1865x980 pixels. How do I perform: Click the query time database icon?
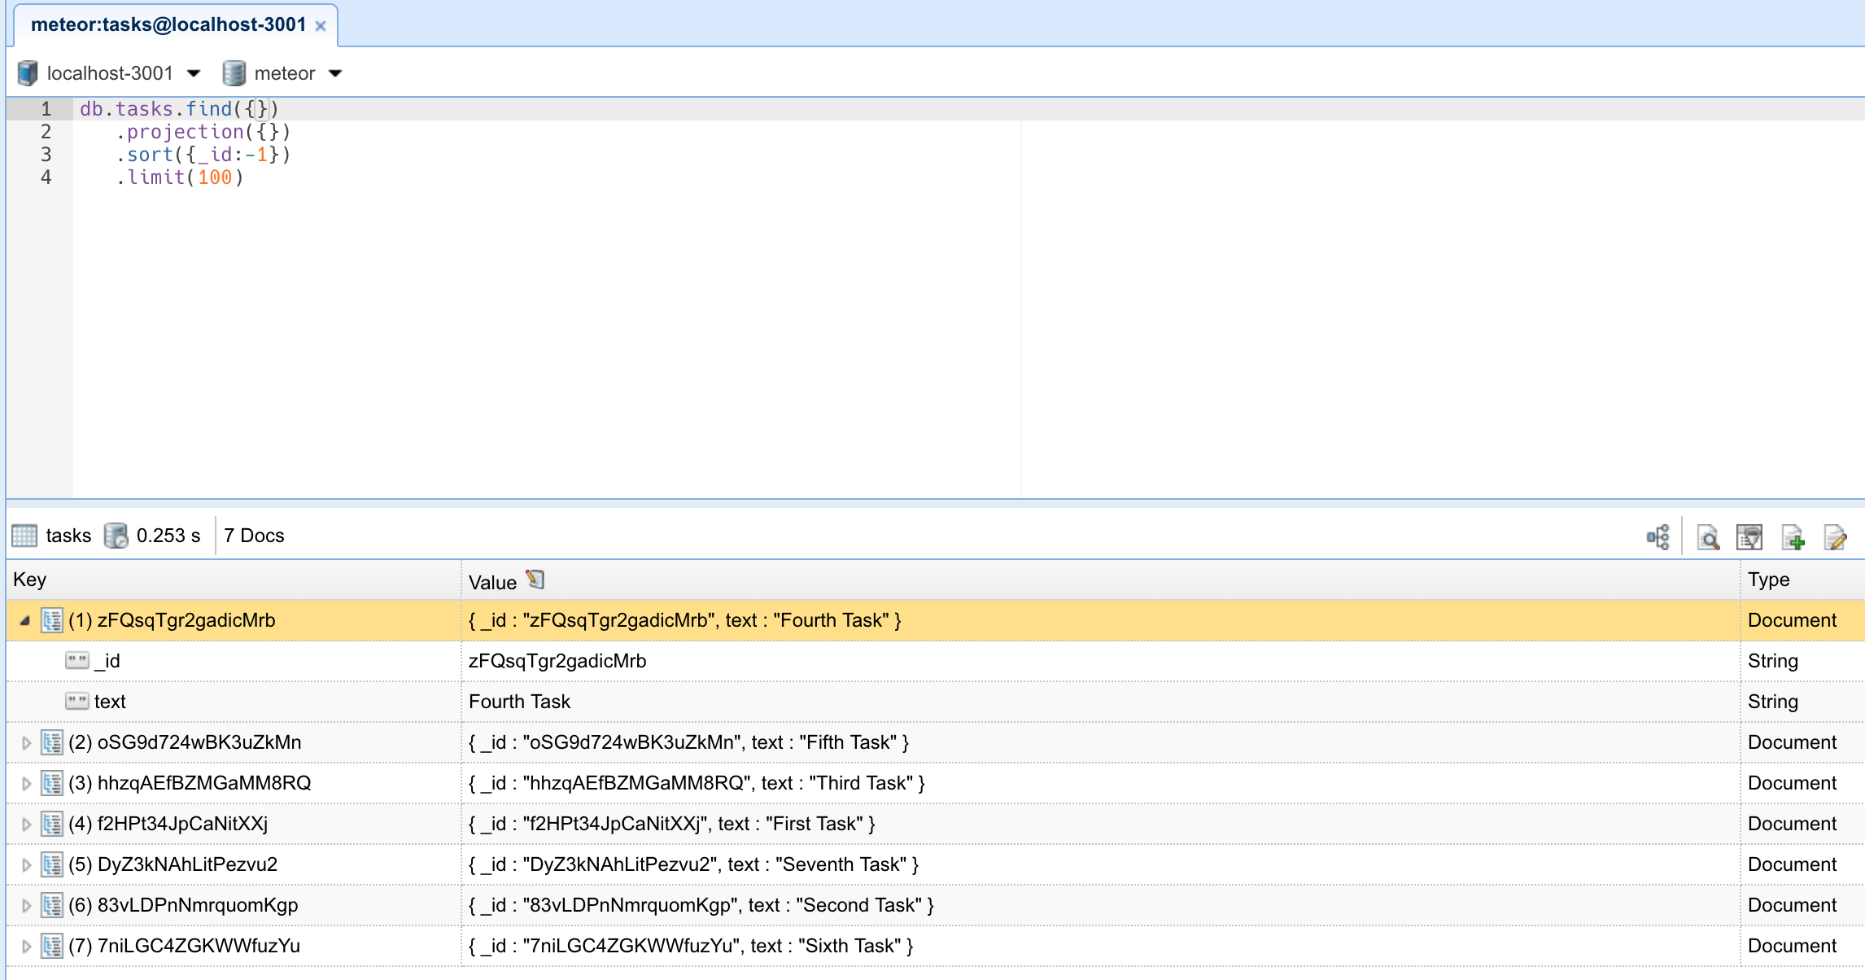click(x=116, y=536)
